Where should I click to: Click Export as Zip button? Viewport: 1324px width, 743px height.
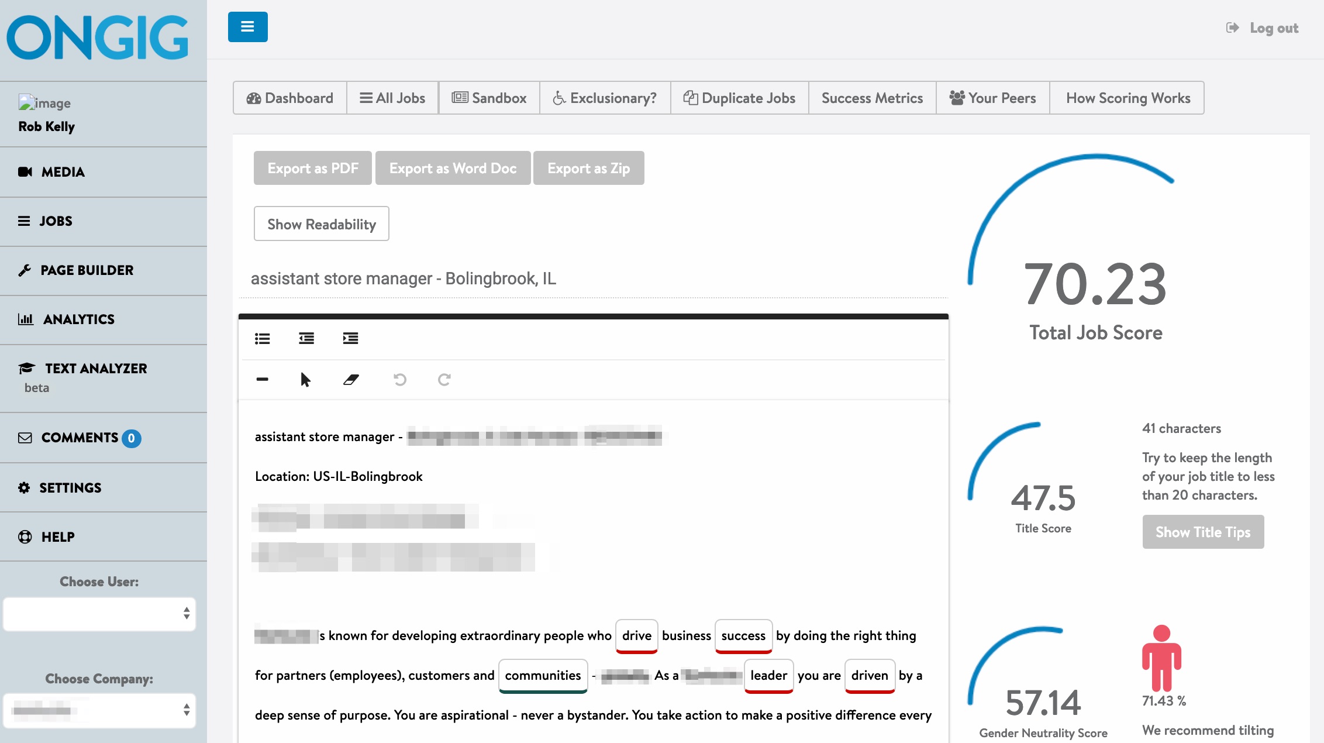pyautogui.click(x=589, y=168)
